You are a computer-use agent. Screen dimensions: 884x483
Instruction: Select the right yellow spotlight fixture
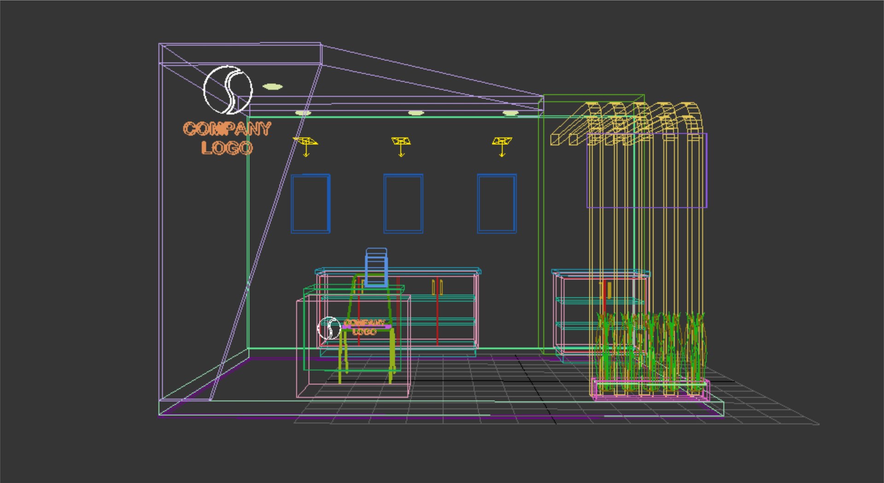502,146
